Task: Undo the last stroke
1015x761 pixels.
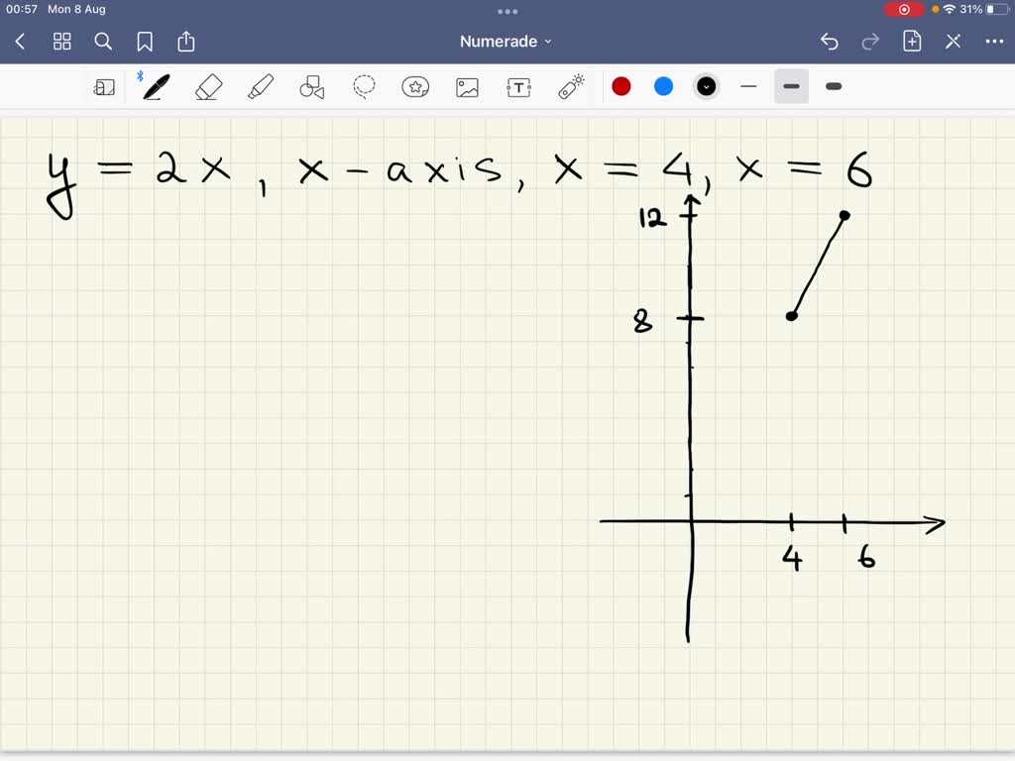Action: coord(830,42)
